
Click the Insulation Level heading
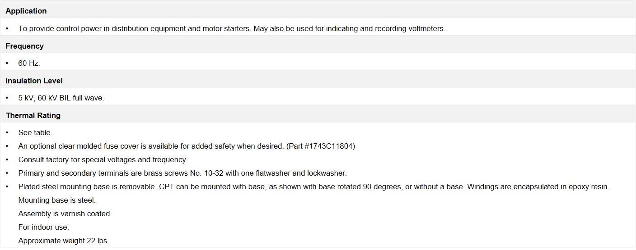coord(34,81)
